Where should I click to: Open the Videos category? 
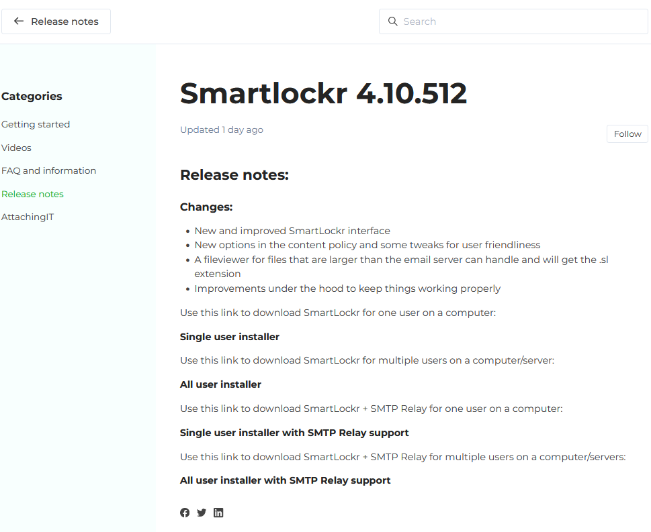click(x=16, y=148)
